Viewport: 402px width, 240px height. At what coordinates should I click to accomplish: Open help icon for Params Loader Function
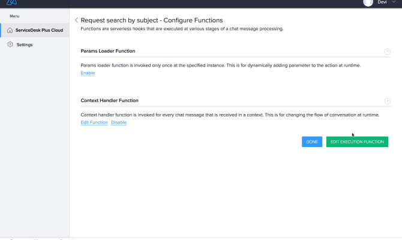pyautogui.click(x=387, y=52)
